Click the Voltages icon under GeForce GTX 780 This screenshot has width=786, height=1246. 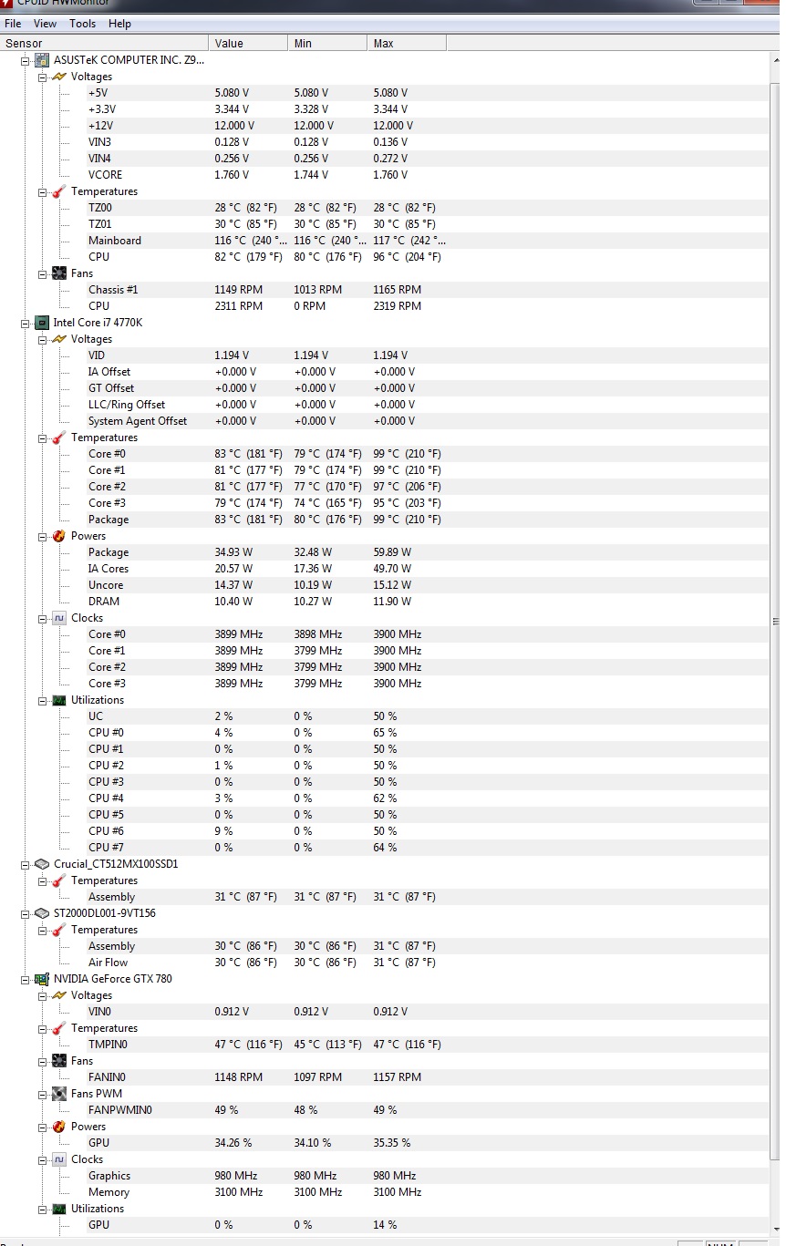pos(59,995)
